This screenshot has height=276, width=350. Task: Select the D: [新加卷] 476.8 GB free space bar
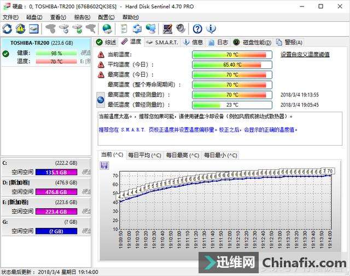click(x=56, y=192)
